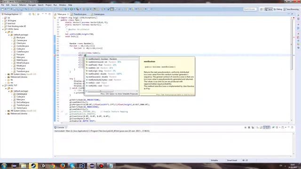The height and width of the screenshot is (169, 301).
Task: Select the Main.java editor tab
Action: tap(62, 14)
